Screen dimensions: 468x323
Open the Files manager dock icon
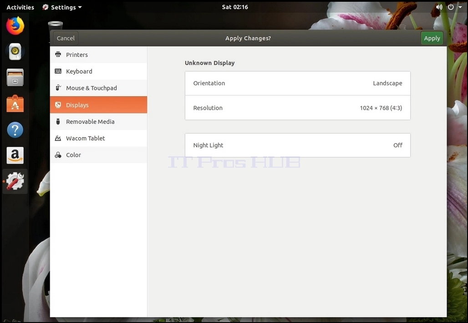tap(15, 77)
